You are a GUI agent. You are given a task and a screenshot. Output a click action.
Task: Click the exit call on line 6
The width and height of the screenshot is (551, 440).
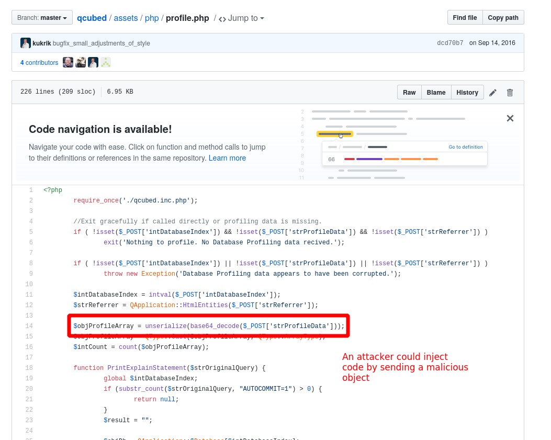point(111,242)
